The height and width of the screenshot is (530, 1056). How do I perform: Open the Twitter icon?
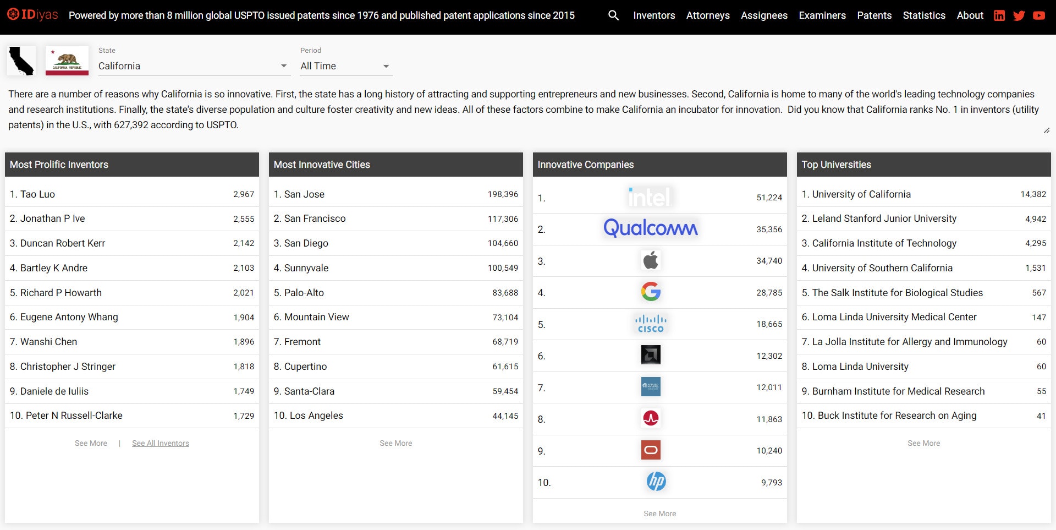[1019, 15]
